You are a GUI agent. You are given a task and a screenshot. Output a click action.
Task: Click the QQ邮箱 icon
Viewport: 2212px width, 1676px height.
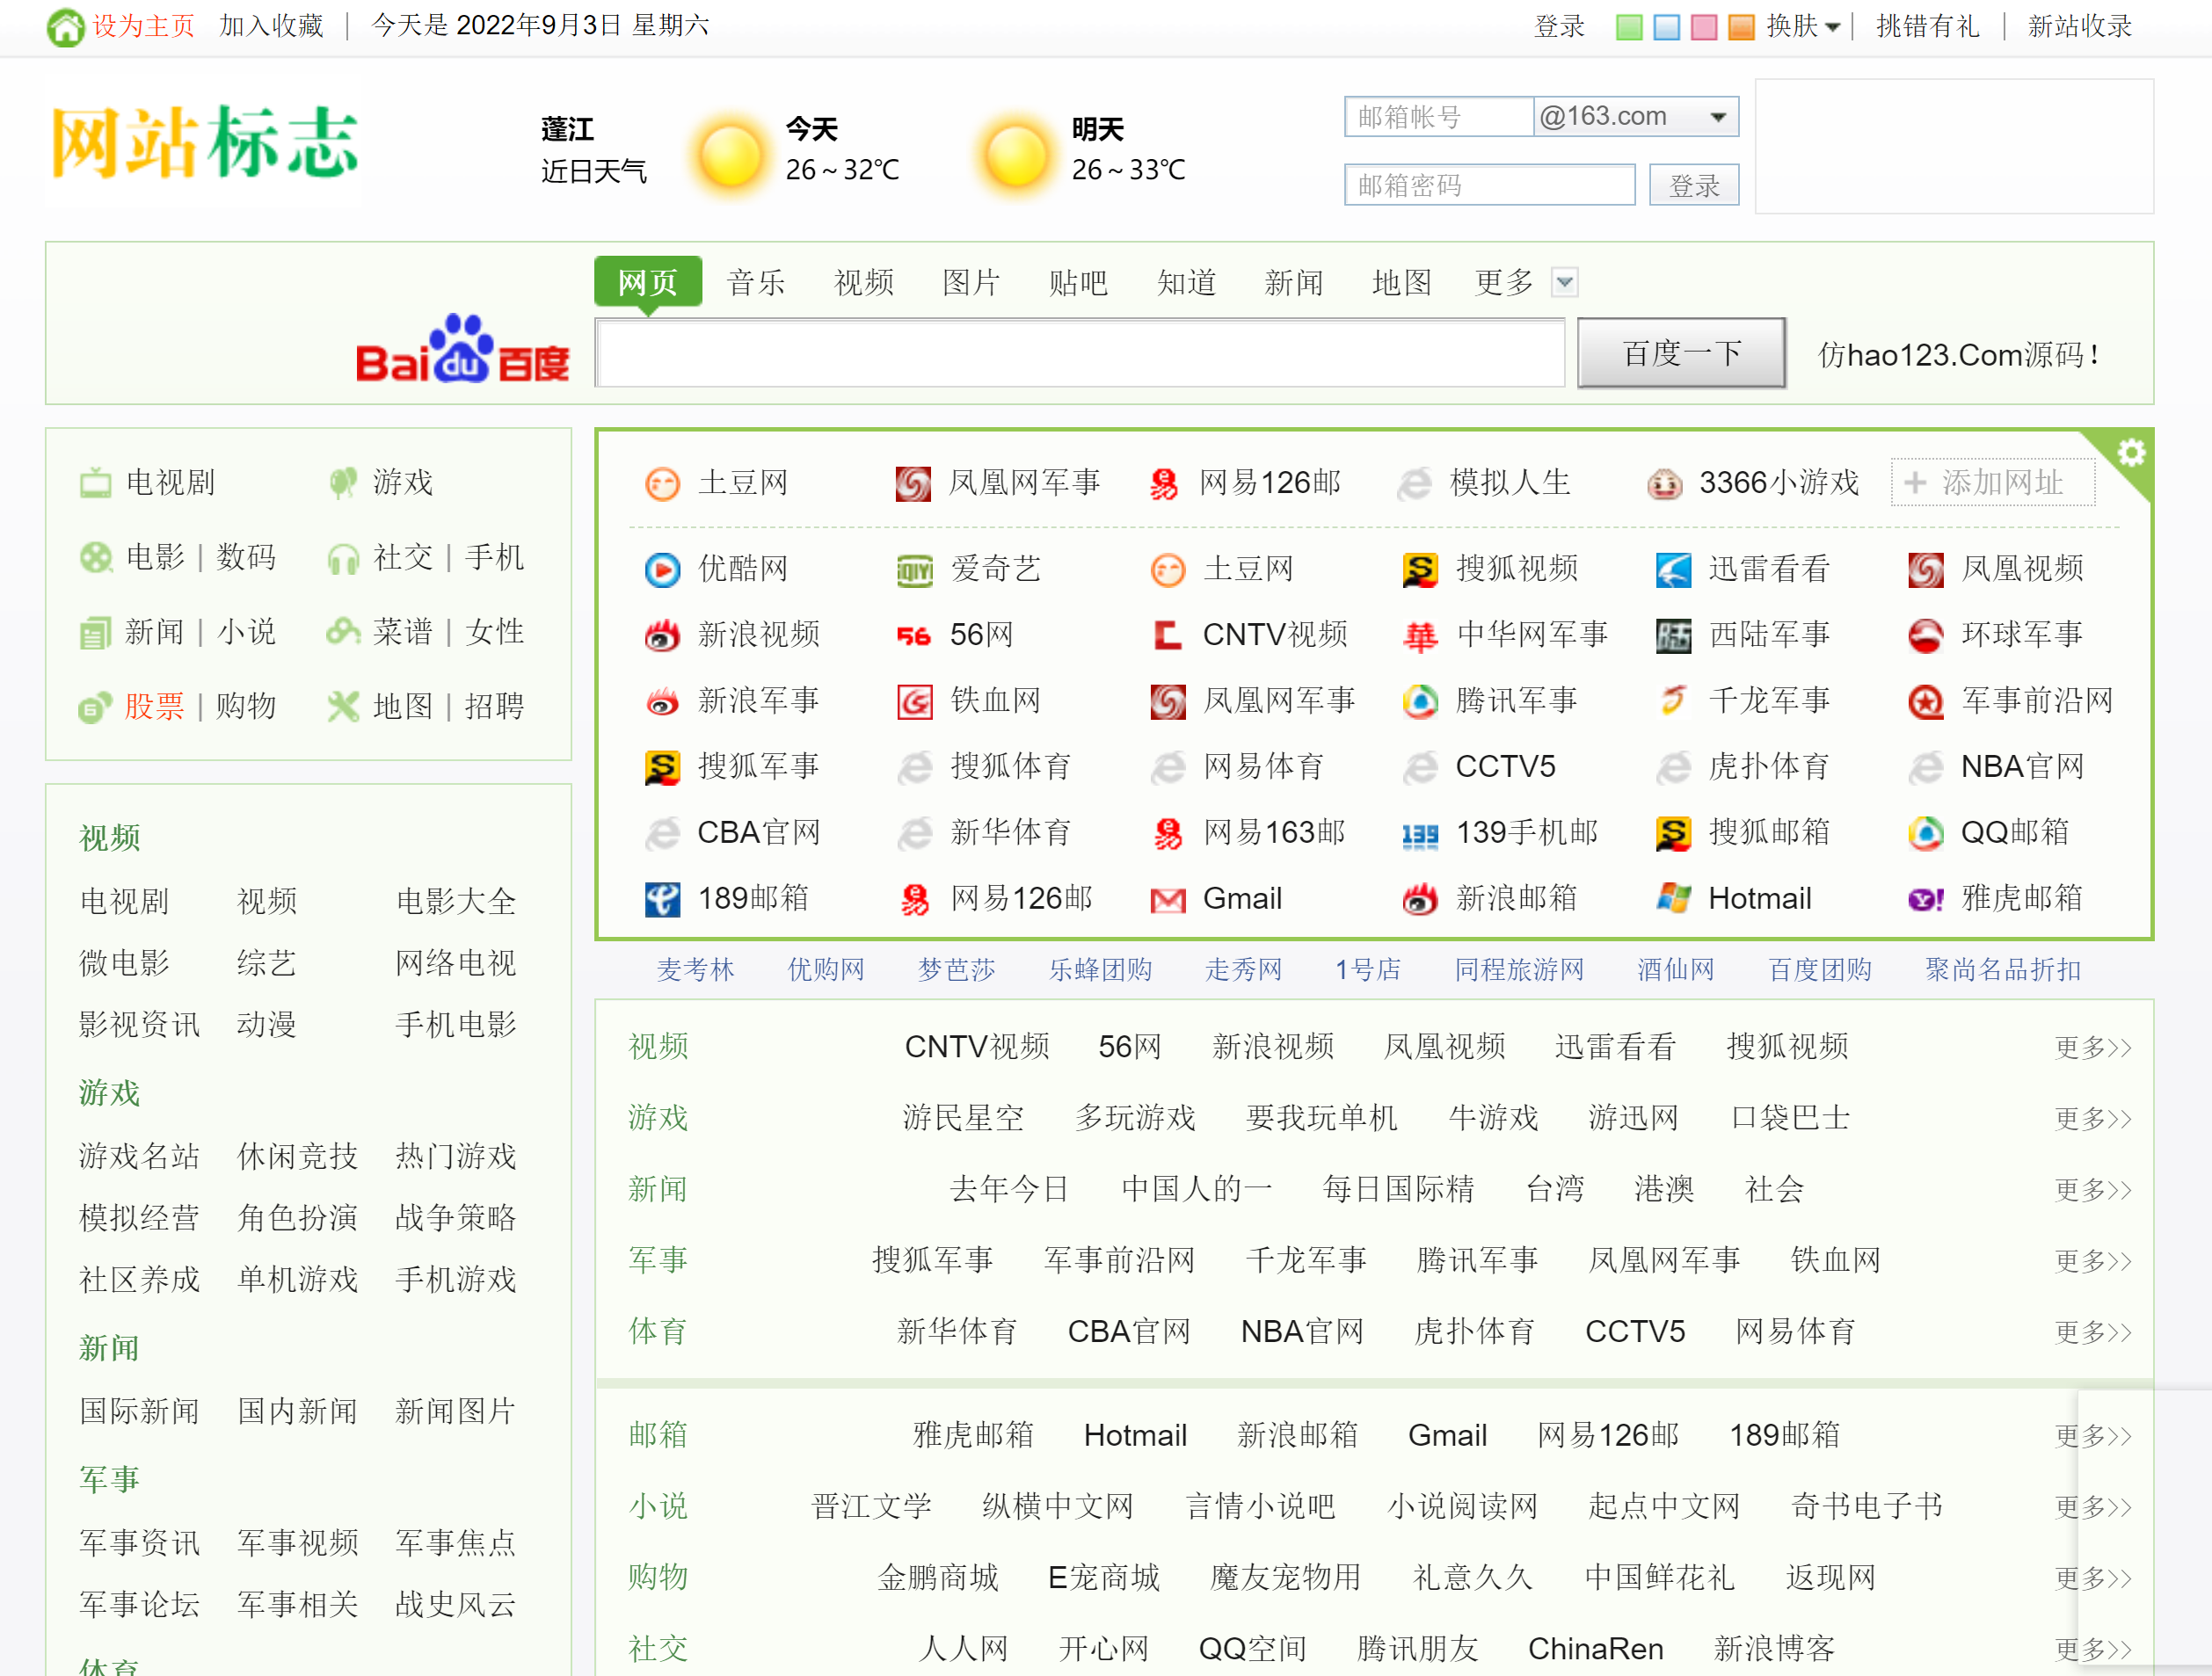point(1926,833)
